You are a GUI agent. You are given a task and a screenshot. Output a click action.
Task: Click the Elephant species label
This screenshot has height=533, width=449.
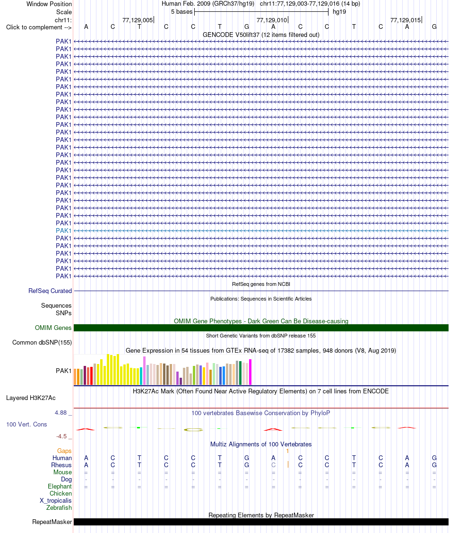coord(60,487)
